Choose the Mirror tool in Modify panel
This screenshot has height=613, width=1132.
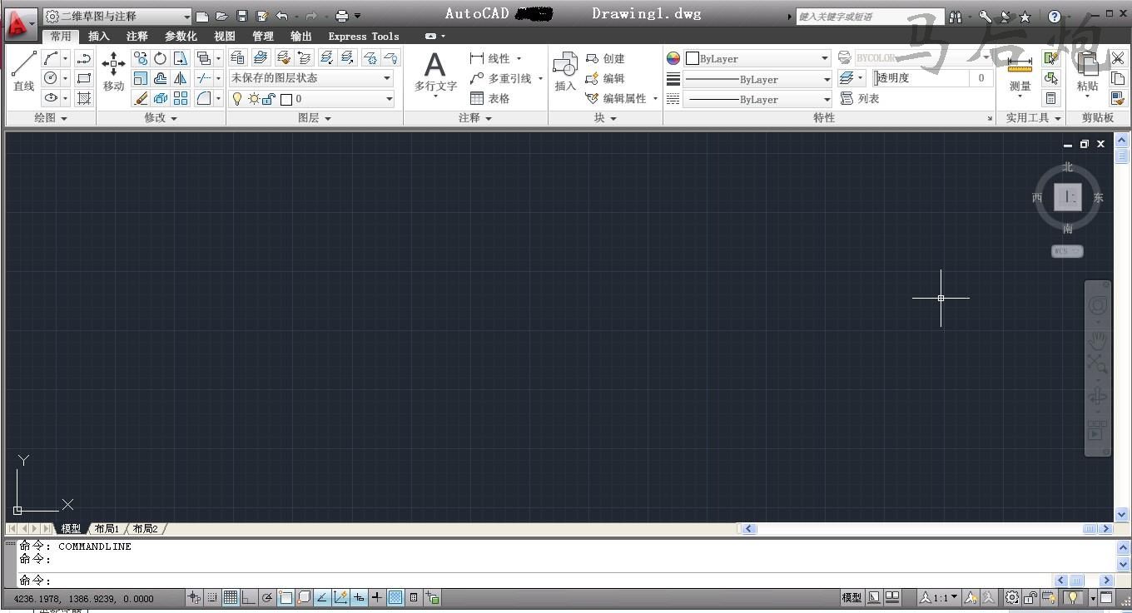pos(180,78)
